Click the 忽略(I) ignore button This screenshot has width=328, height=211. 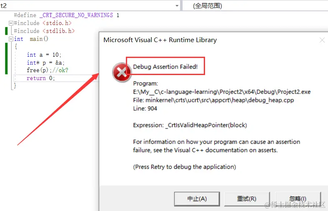coord(298,199)
